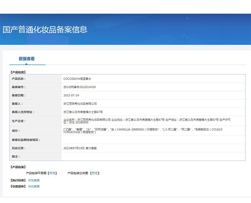Click the 成分 ingredients list text
Screen dimensions: 251x203
143,131
